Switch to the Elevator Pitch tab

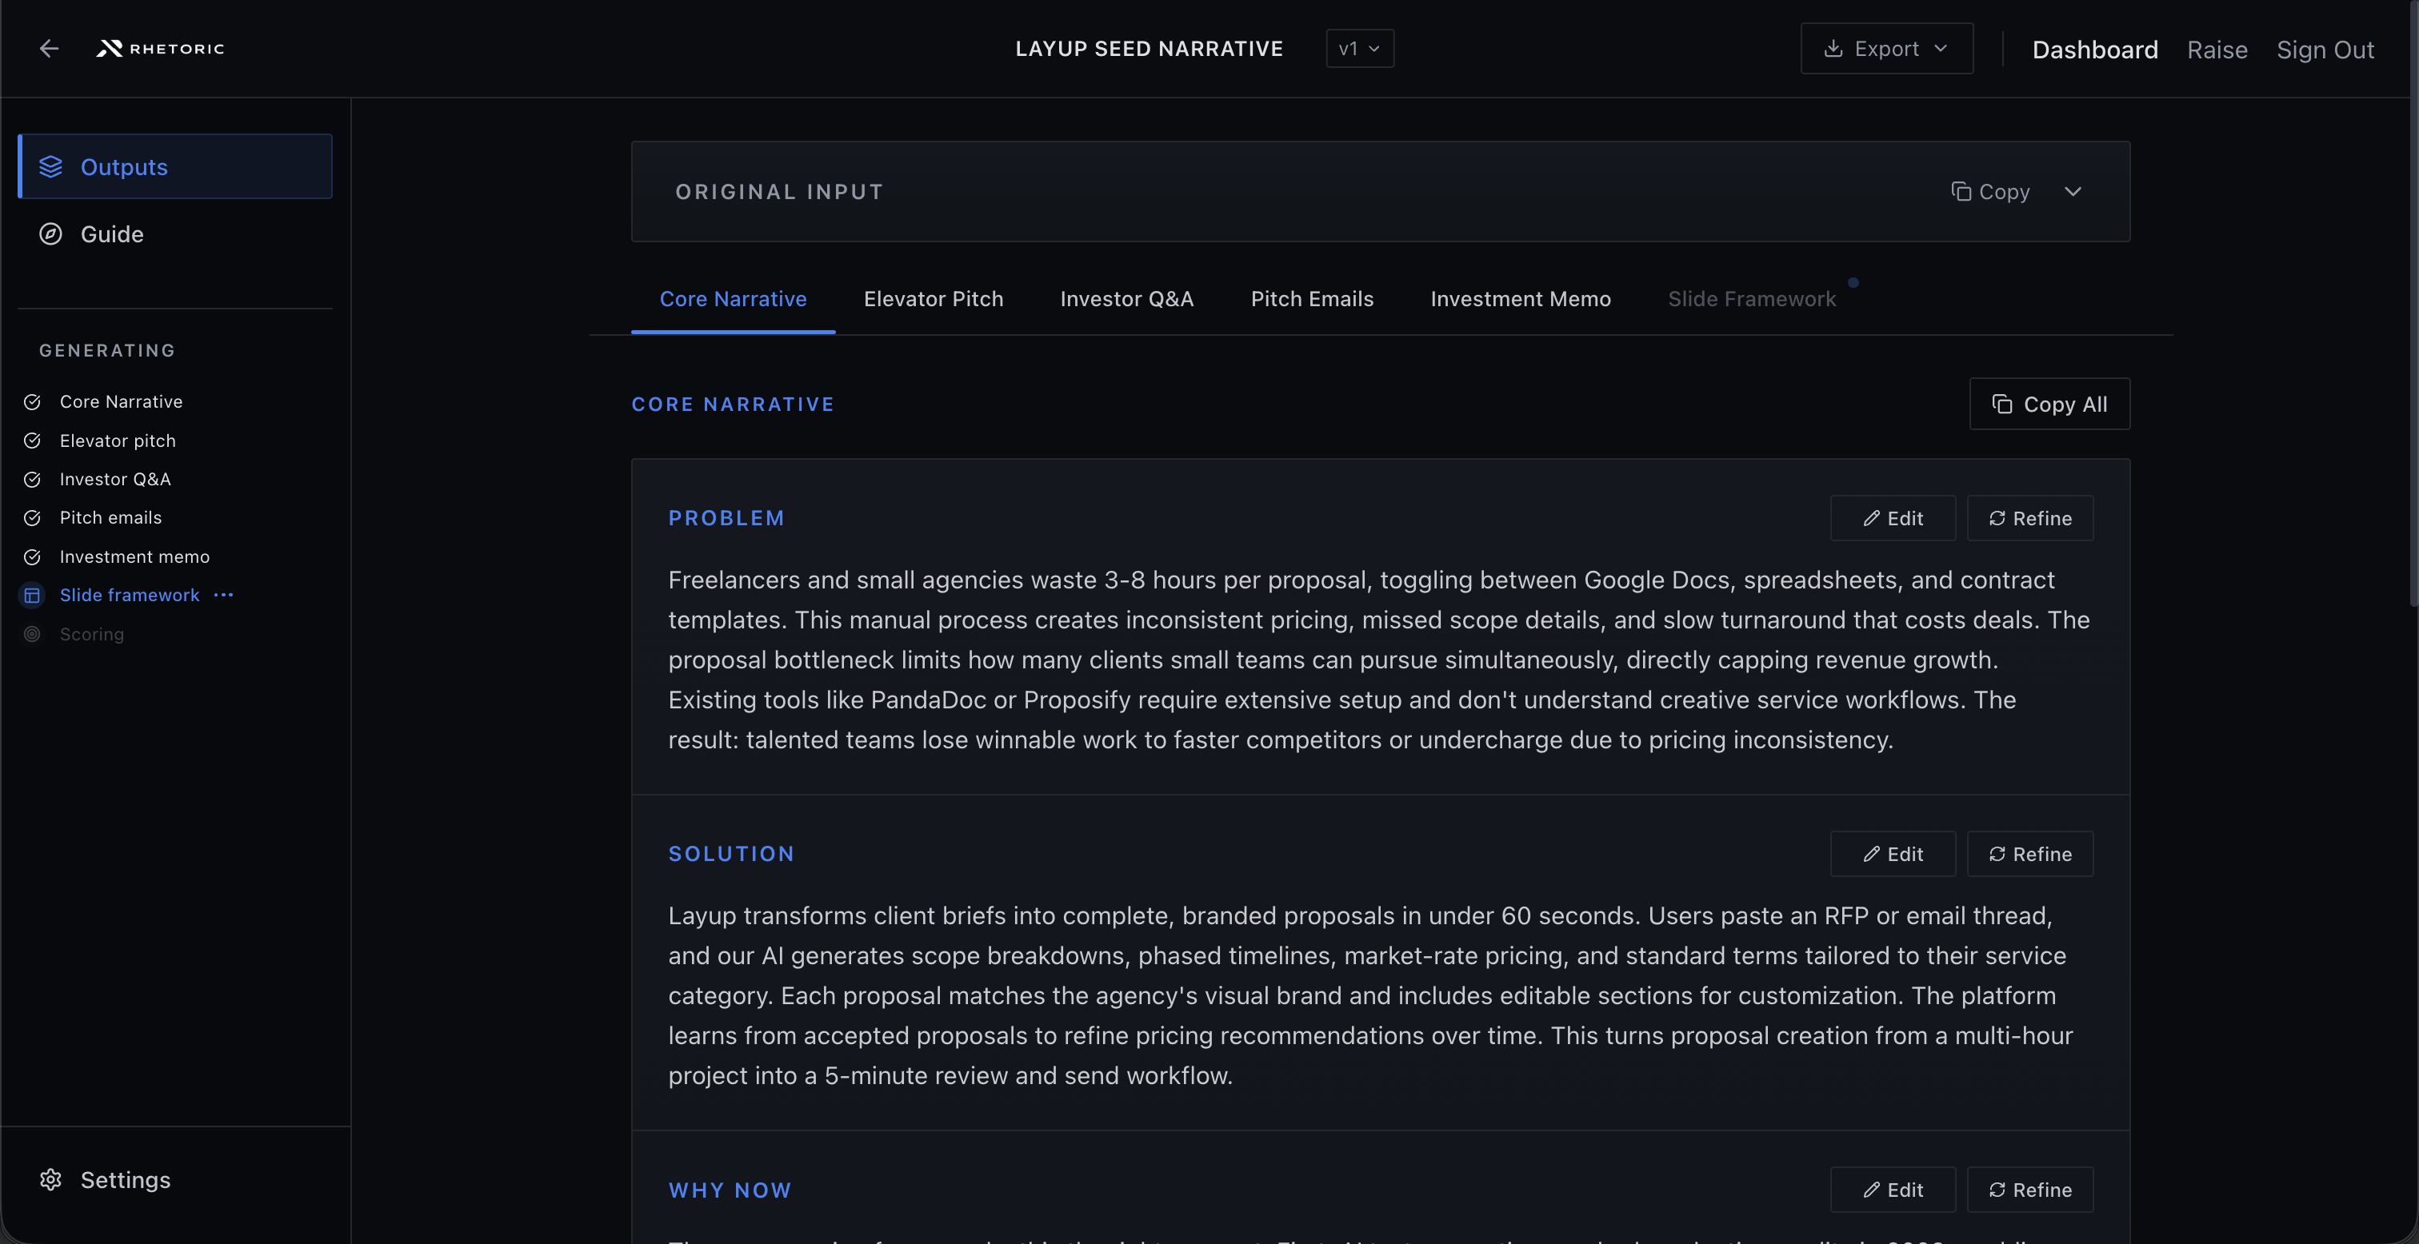tap(933, 300)
